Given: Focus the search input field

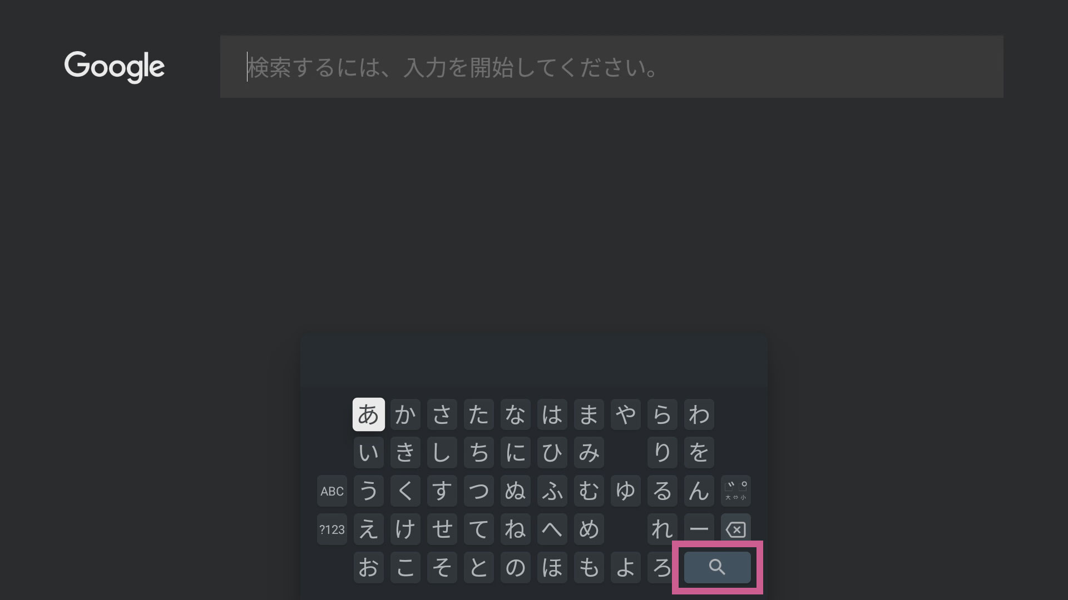Looking at the screenshot, I should point(612,67).
